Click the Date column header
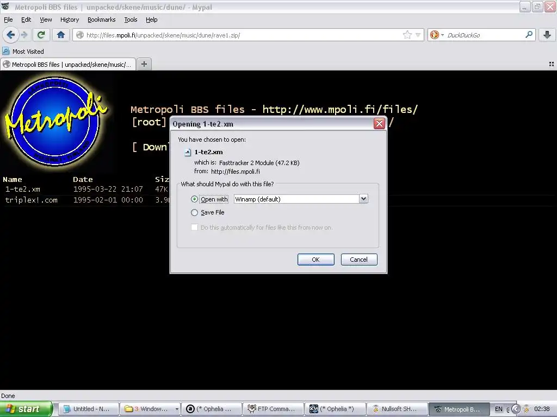This screenshot has height=417, width=557. [83, 179]
